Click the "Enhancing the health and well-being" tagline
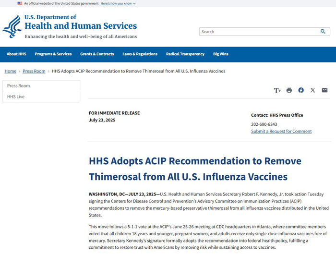 click(x=81, y=36)
